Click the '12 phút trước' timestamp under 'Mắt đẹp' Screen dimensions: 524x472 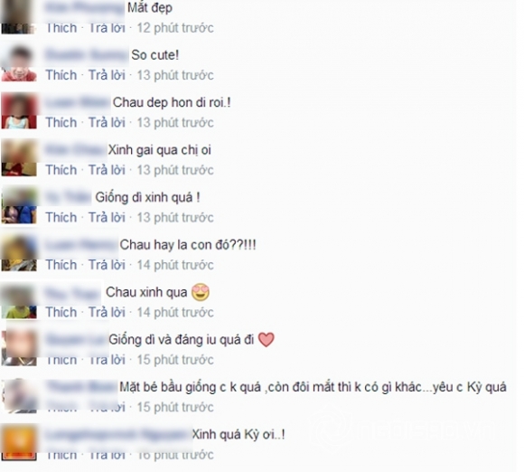tap(175, 28)
